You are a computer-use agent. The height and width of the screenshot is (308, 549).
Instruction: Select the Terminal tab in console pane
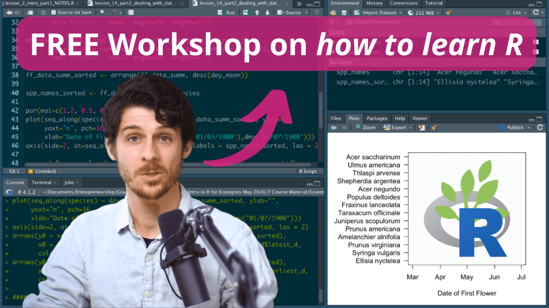pos(43,182)
